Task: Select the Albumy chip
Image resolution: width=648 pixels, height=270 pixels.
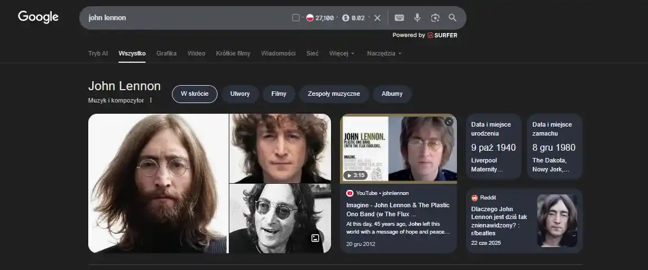Action: click(392, 94)
